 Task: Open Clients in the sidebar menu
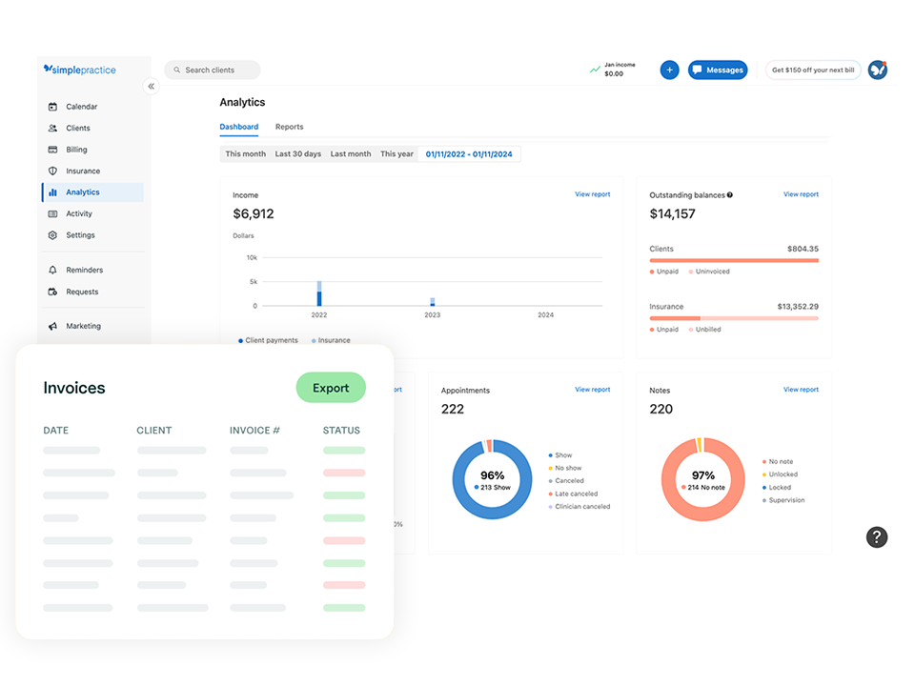click(x=78, y=129)
